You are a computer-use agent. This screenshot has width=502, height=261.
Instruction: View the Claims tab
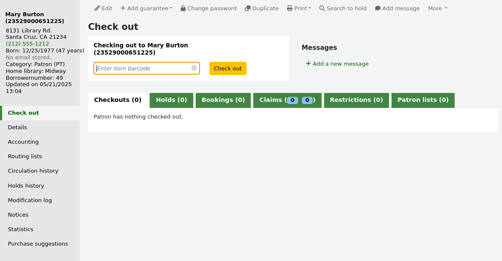point(287,100)
